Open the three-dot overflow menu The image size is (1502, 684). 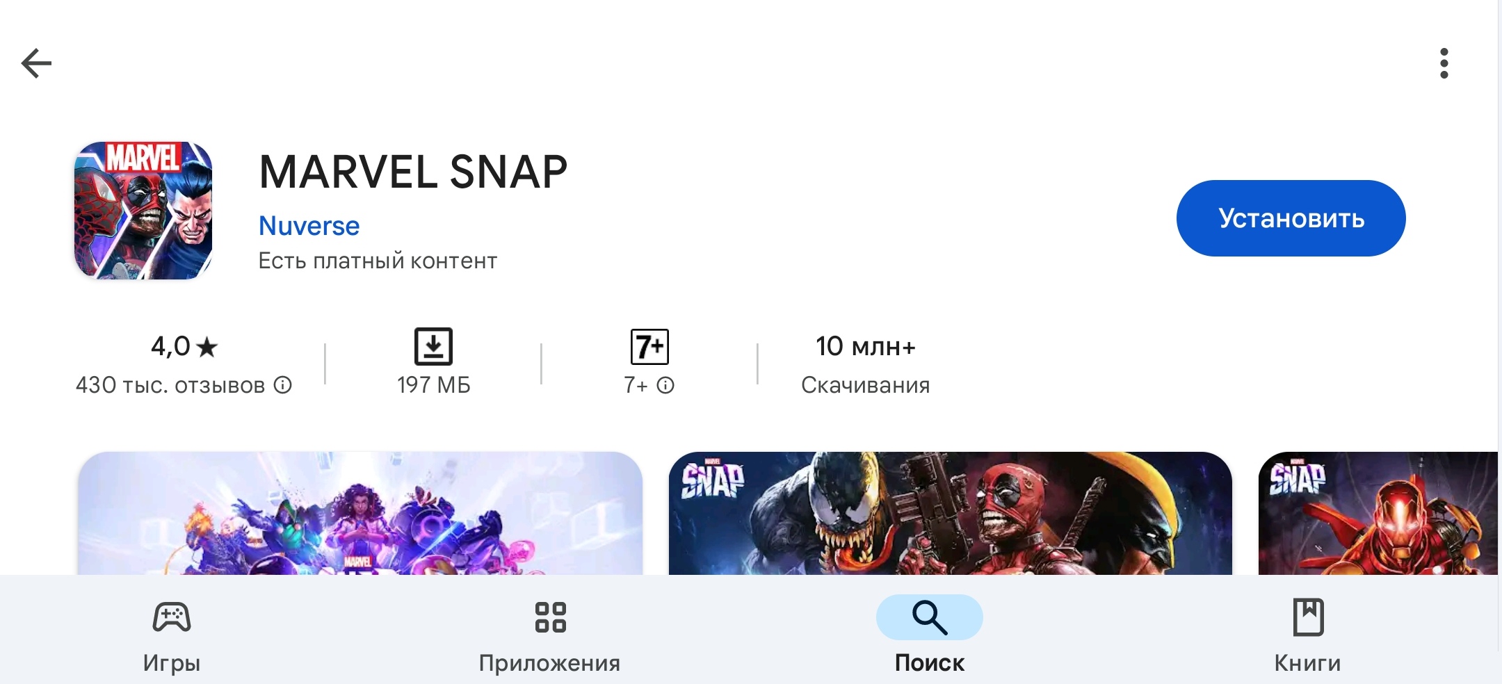1444,63
